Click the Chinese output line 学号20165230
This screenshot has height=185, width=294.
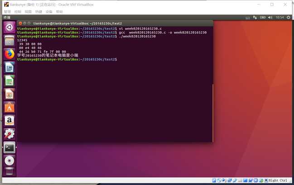pos(48,55)
